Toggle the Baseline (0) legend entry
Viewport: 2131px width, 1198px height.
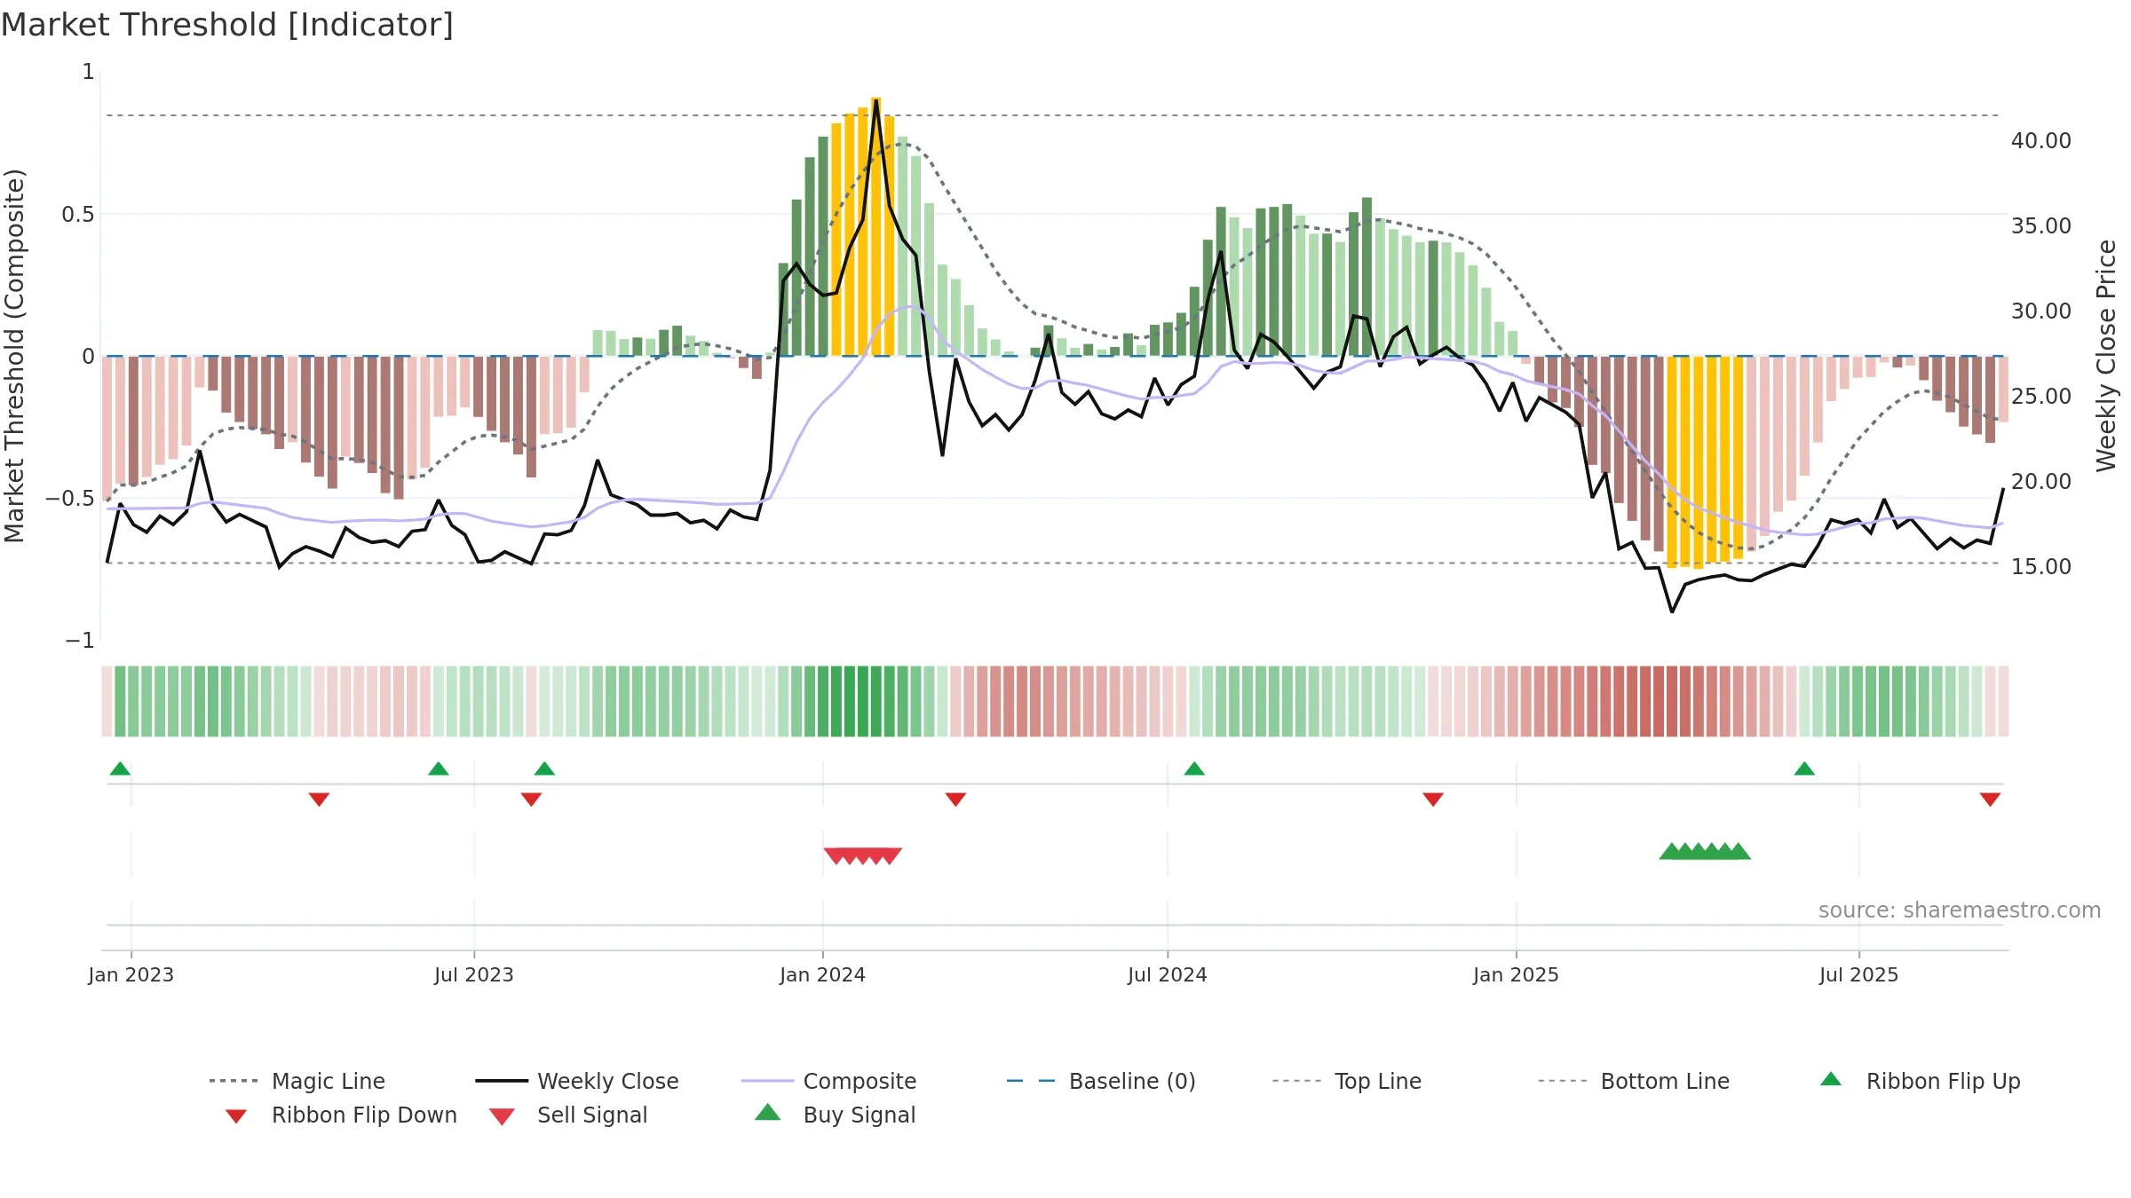click(1101, 1081)
